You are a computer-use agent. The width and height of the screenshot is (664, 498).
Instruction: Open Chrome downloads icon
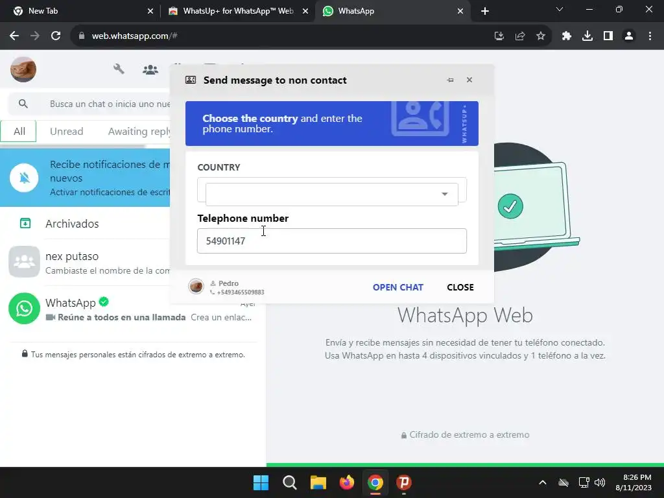[x=587, y=36]
